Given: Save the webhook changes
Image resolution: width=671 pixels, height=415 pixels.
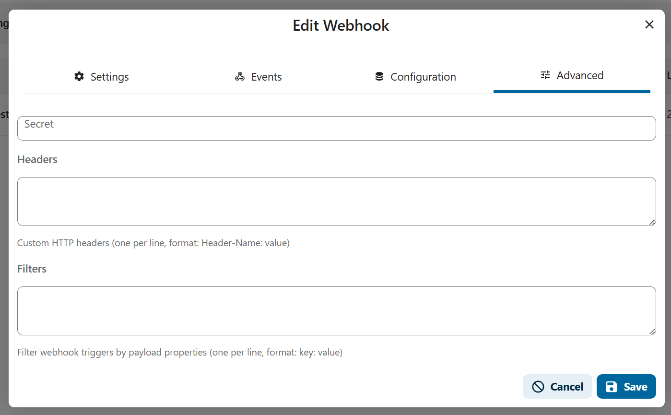Looking at the screenshot, I should (626, 387).
